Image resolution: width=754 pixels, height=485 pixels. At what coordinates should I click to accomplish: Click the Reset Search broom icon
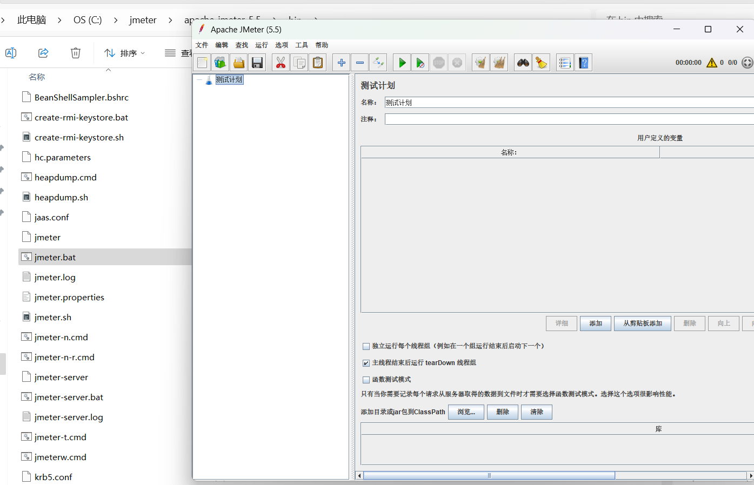point(541,63)
